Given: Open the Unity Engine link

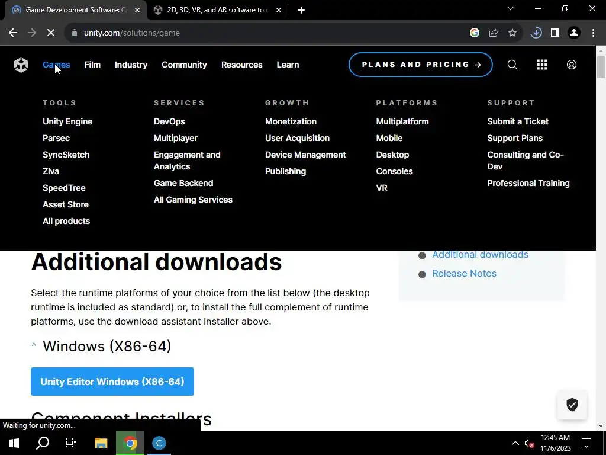Looking at the screenshot, I should [x=67, y=121].
